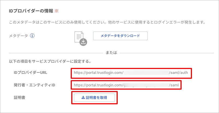Click the red ※ required mark
Viewport: 219px width, 113px height.
(57, 11)
